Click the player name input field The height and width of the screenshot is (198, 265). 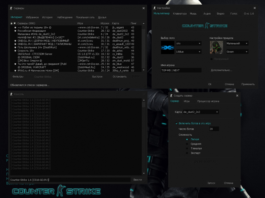click(181, 70)
